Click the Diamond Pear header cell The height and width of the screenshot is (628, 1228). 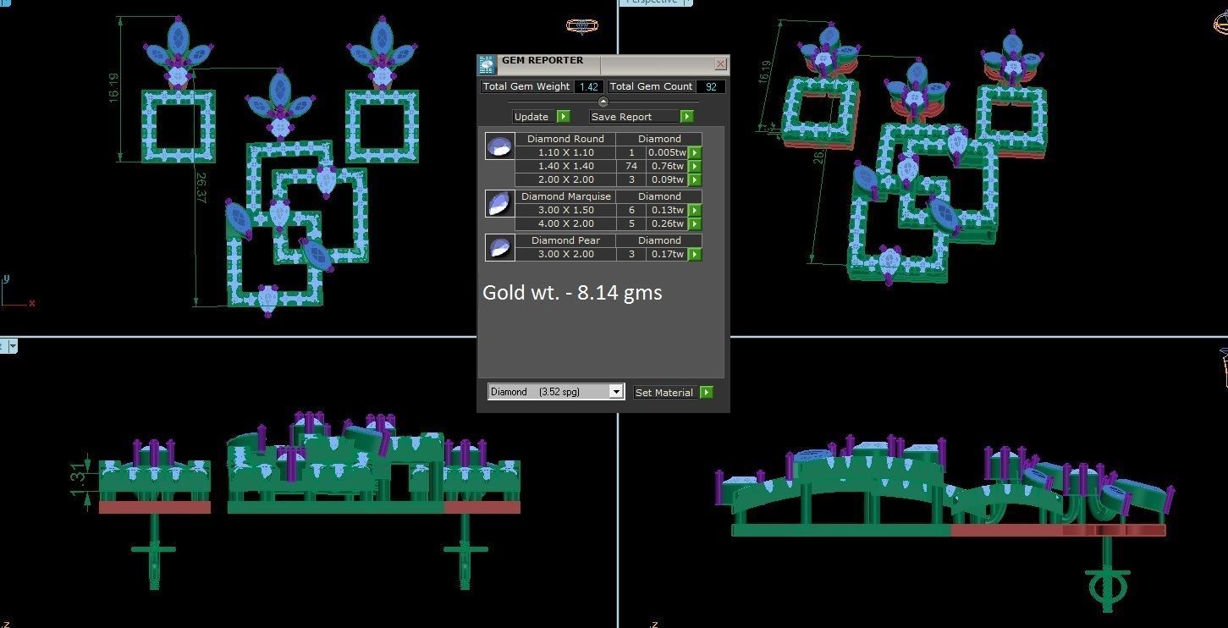pos(565,240)
